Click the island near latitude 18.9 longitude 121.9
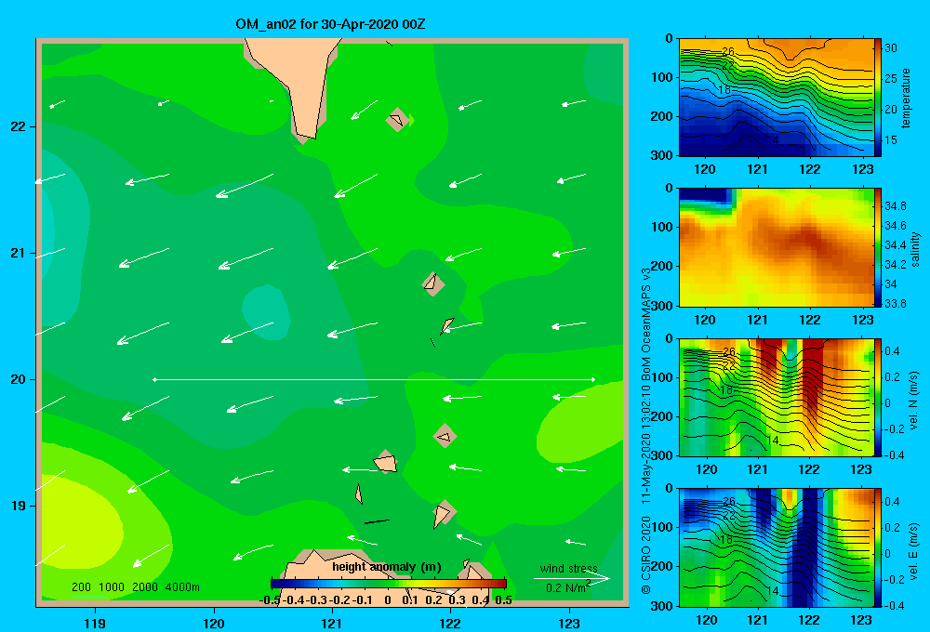 [x=443, y=513]
